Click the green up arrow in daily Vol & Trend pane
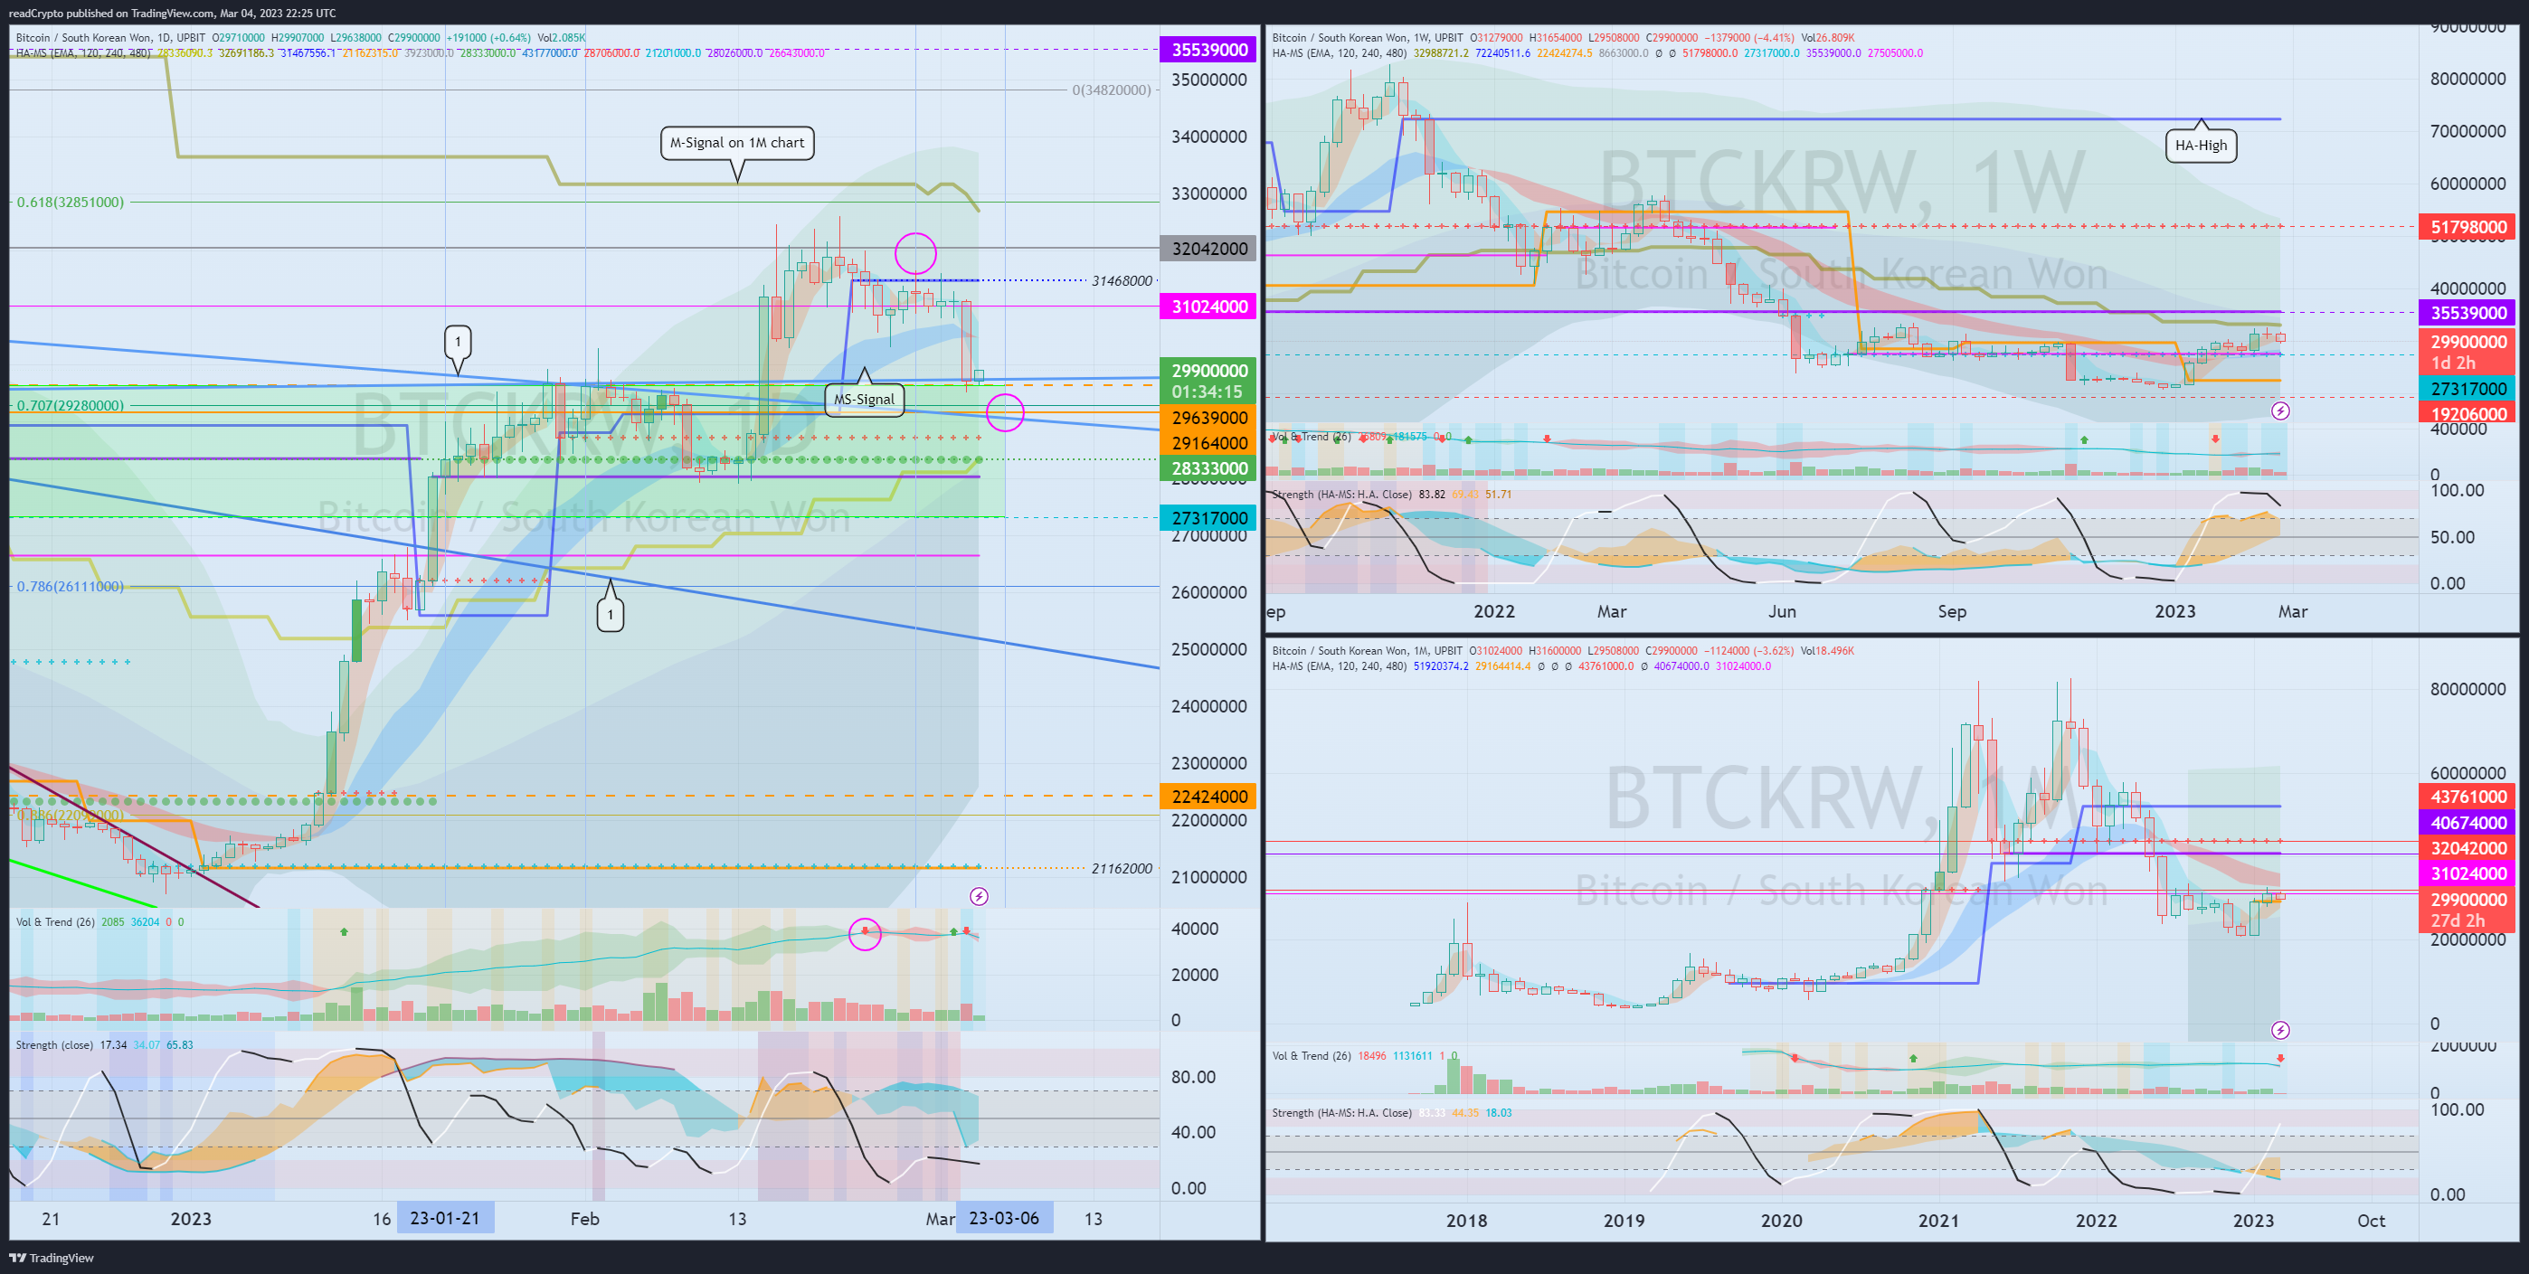 point(344,930)
